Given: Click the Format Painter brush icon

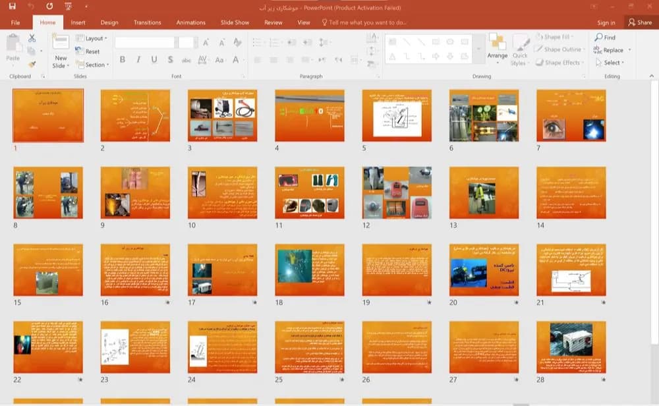Looking at the screenshot, I should point(32,65).
